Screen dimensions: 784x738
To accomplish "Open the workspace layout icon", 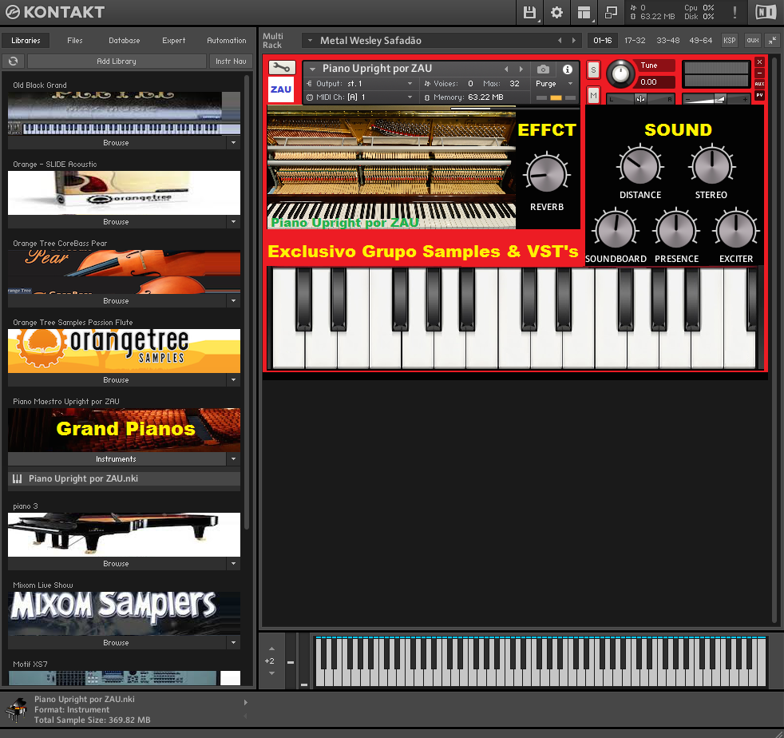I will tap(584, 13).
